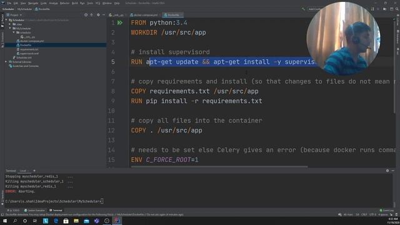Click the Locate/scroll-from-source icon in Project panel
Screen dimensions: 400x225
tap(86, 15)
